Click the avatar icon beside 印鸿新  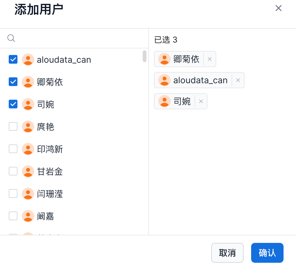click(x=28, y=149)
